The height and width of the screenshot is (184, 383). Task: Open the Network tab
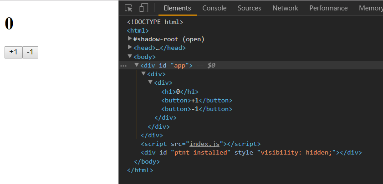tap(285, 8)
